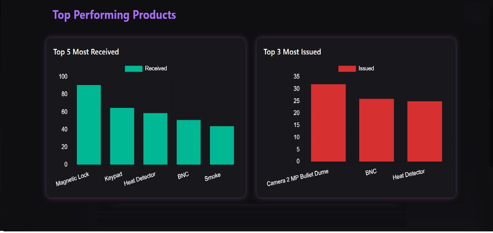Click the Magnetic Lock axis label
Image resolution: width=493 pixels, height=233 pixels.
point(72,179)
